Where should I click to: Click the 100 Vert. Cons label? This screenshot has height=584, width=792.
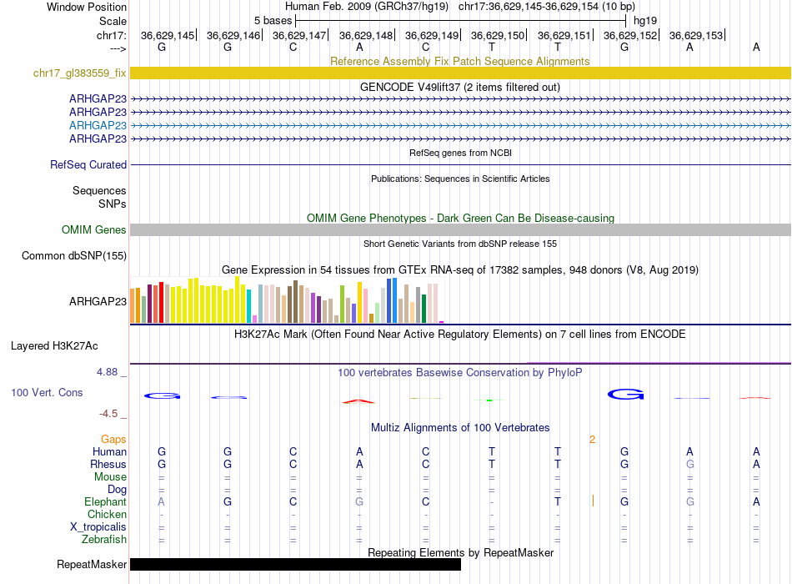point(47,392)
